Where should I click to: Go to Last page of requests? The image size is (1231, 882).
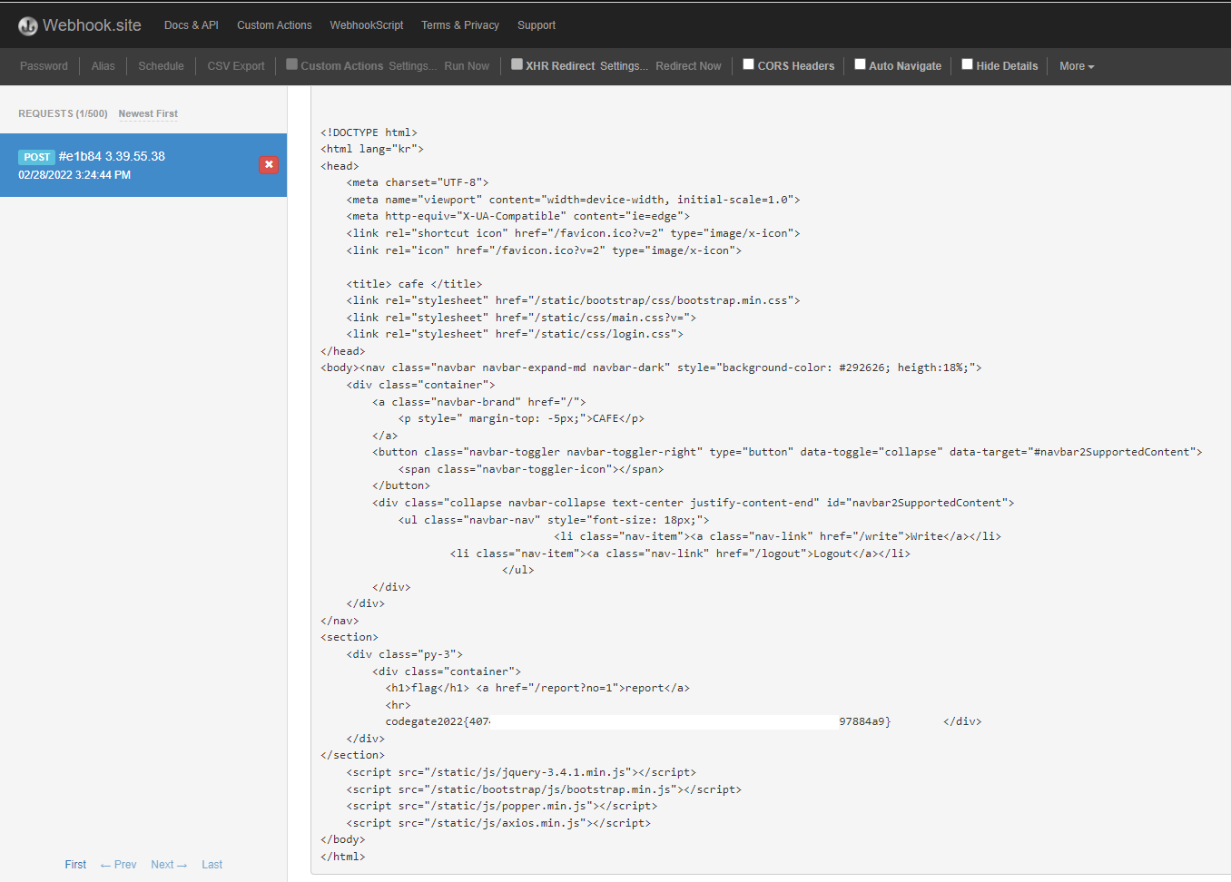tap(212, 865)
